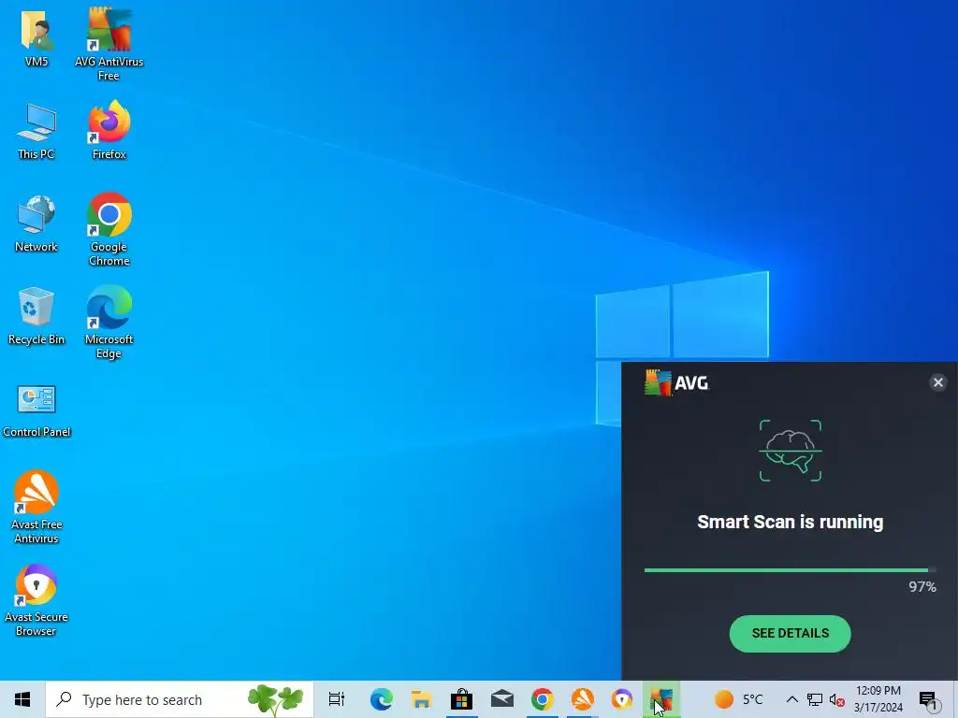Screen dimensions: 958x718
Task: Switch to Google Chrome on the taskbar
Action: [543, 699]
